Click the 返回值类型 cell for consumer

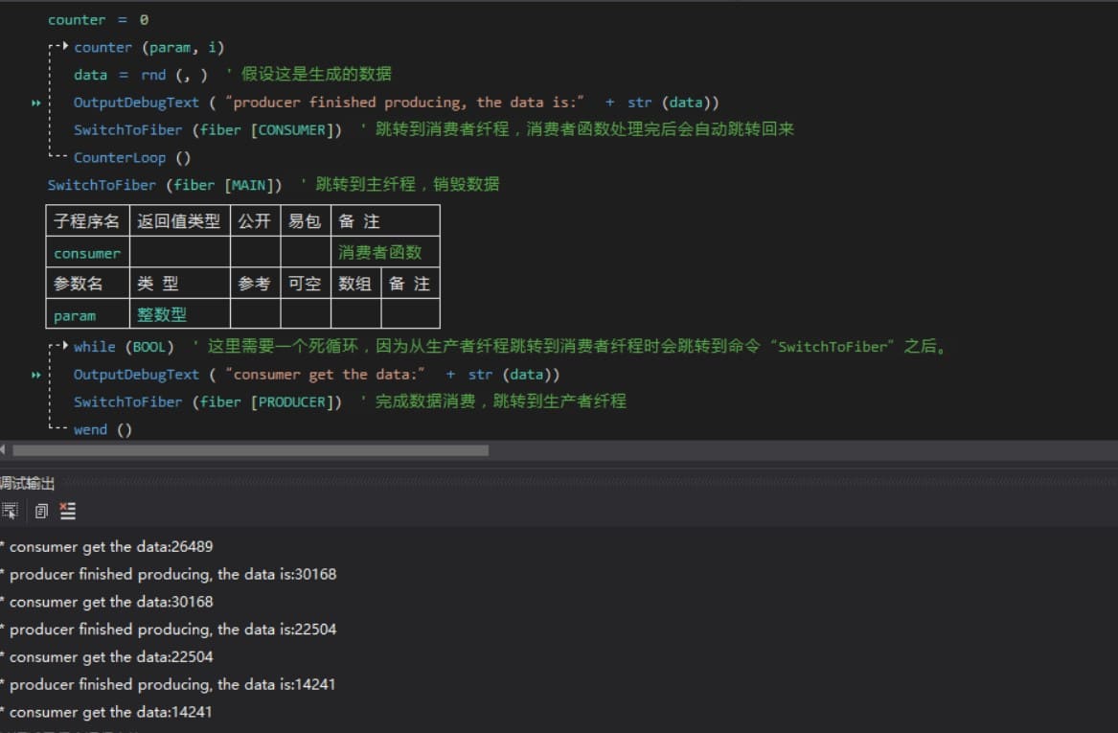pyautogui.click(x=179, y=253)
